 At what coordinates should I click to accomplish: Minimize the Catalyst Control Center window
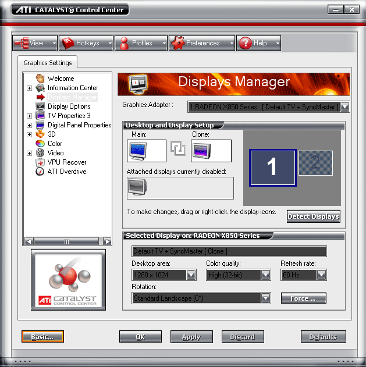[336, 9]
